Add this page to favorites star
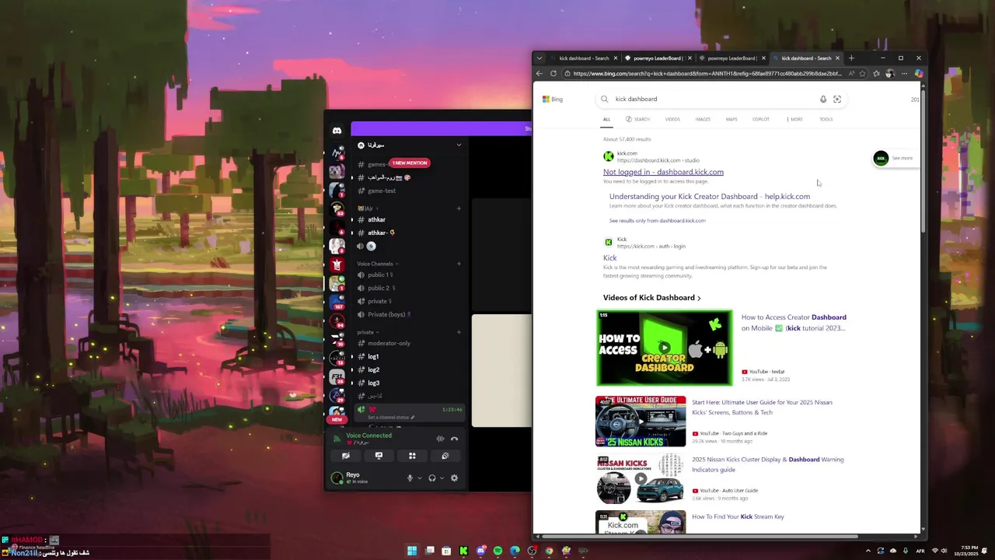This screenshot has height=560, width=995. [x=862, y=73]
